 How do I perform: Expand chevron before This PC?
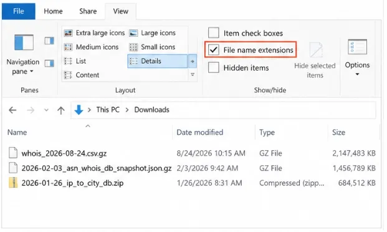tap(89, 110)
